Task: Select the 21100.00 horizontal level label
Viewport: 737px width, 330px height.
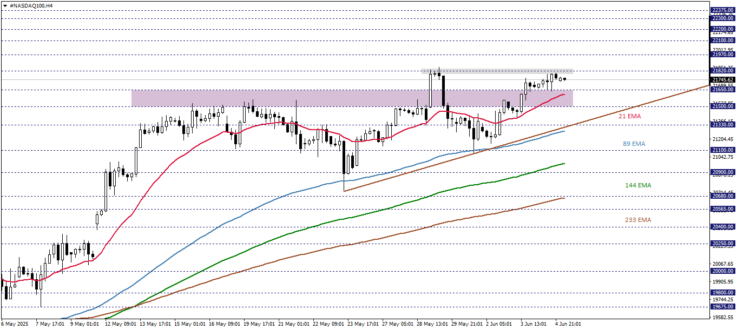Action: (723, 150)
